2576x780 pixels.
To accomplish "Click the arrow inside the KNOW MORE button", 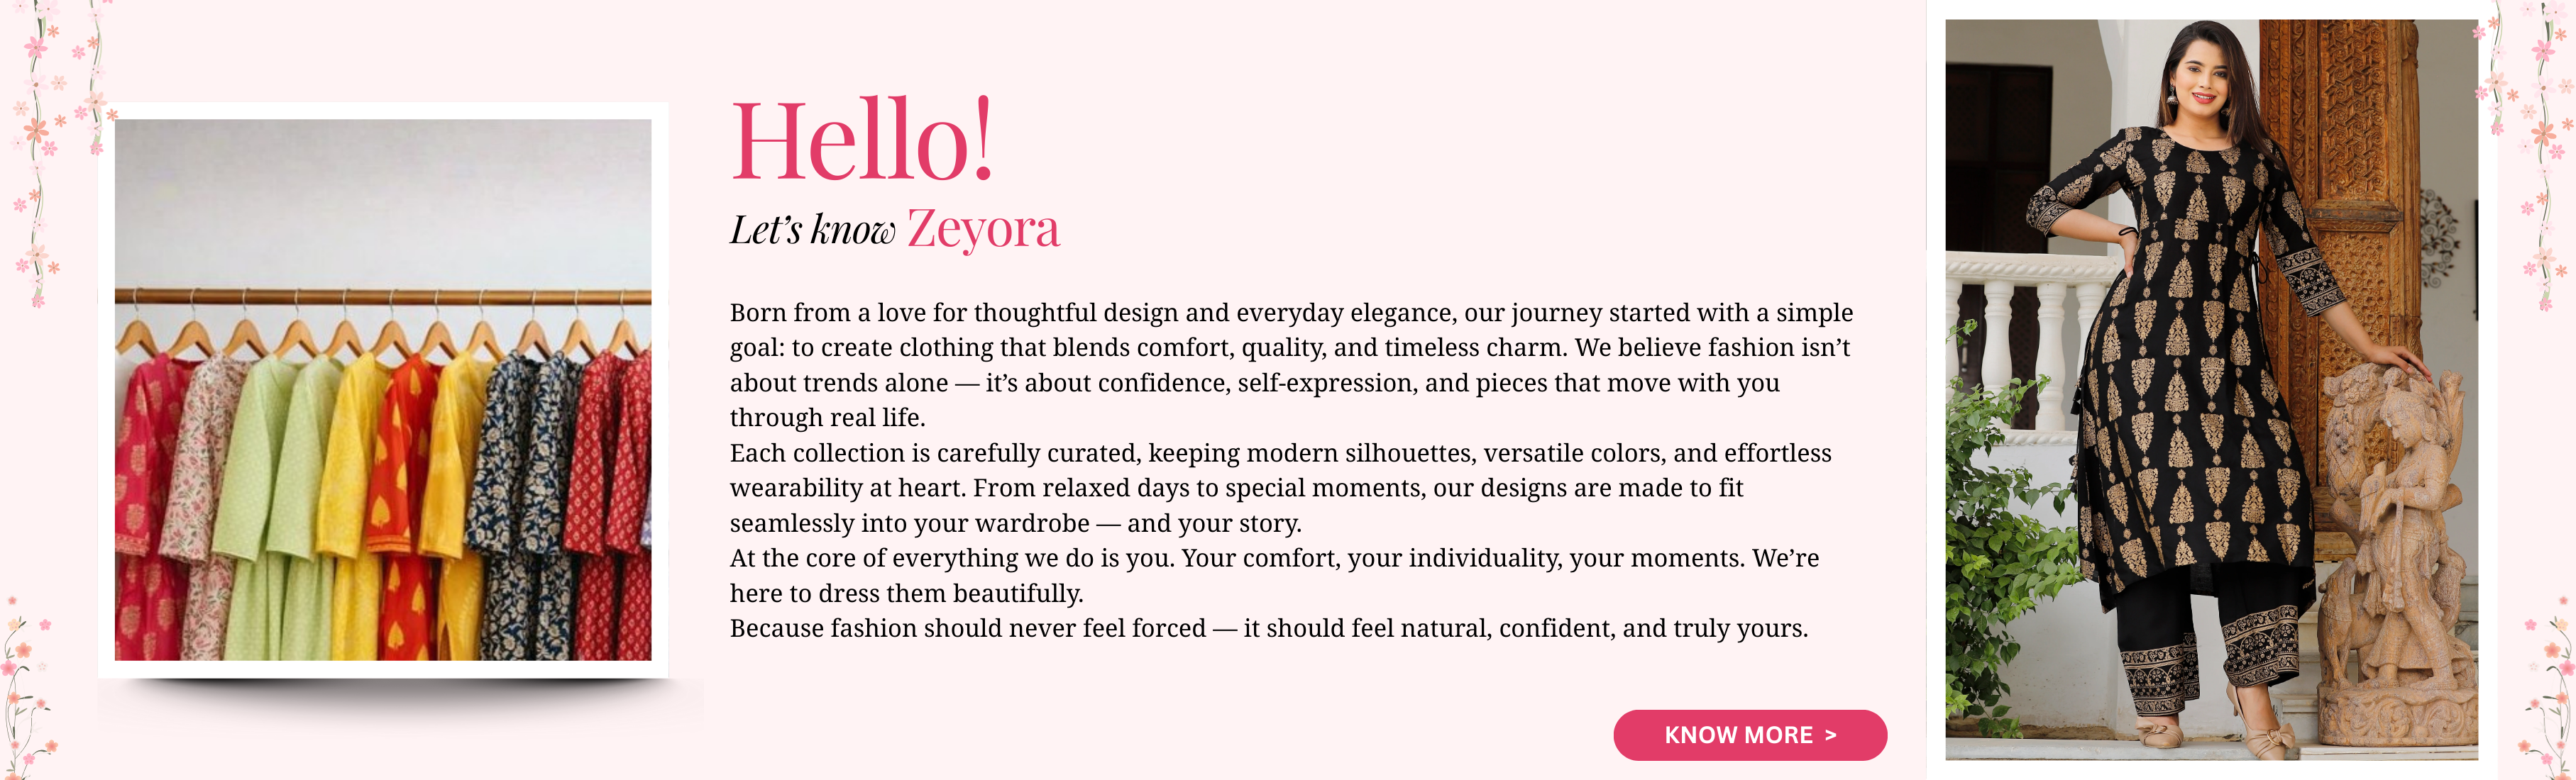I will coord(1831,735).
